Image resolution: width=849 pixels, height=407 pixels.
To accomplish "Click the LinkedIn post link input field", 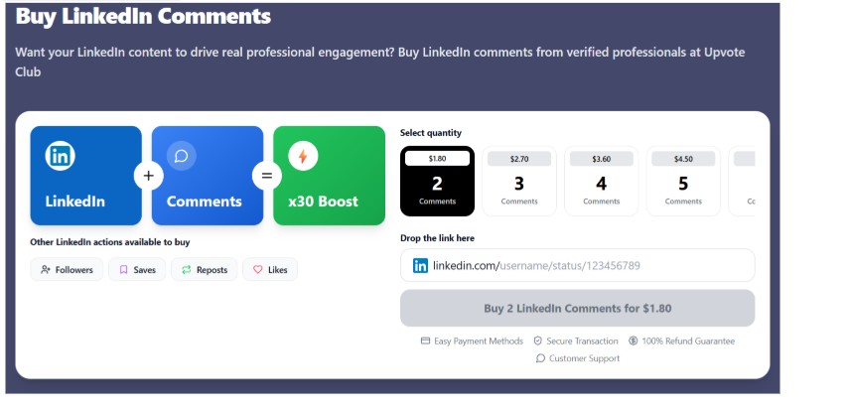I will pos(586,265).
